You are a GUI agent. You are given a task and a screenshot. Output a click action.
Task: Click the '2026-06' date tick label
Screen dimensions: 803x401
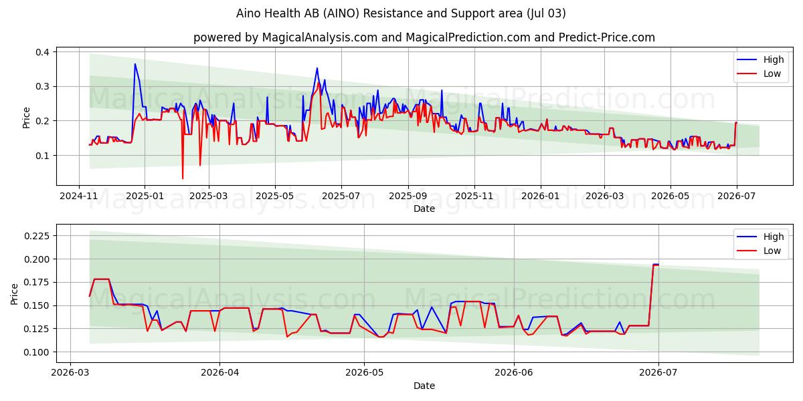[514, 373]
